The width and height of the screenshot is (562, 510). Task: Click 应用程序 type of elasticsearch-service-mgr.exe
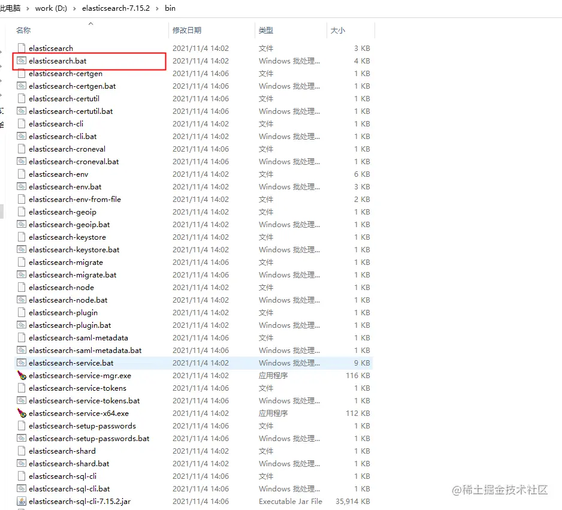(273, 375)
